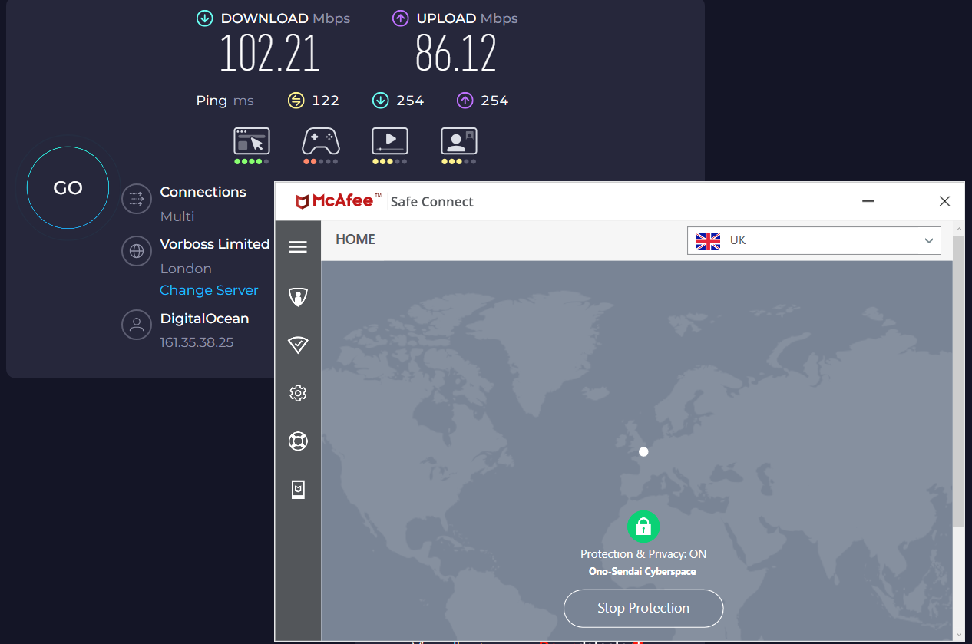
Task: Click Protection & Privacy: ON text
Action: click(643, 554)
